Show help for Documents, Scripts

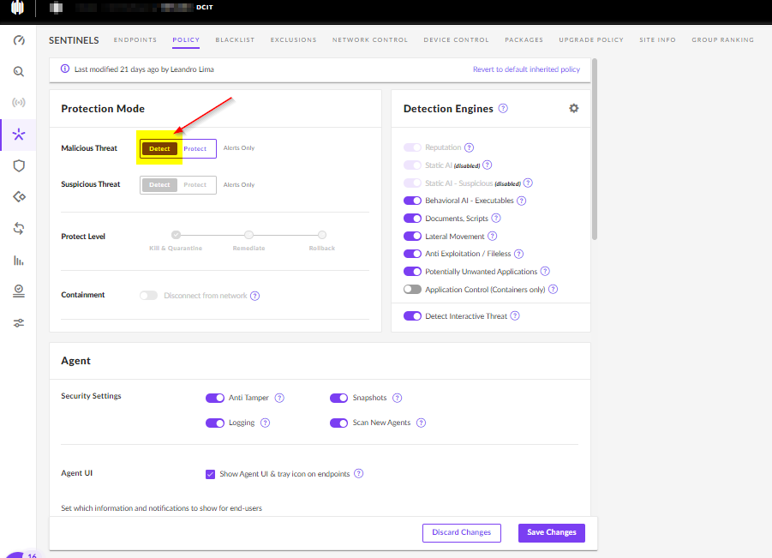click(x=496, y=219)
